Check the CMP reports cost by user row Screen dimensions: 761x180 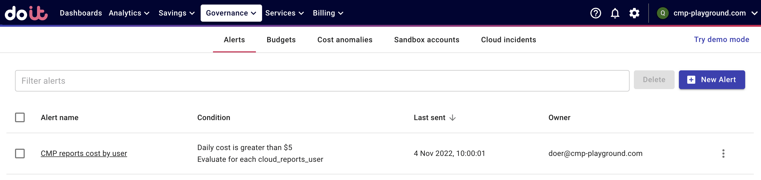(20, 154)
